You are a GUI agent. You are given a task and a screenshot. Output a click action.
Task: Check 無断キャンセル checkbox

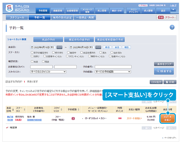coord(89,56)
